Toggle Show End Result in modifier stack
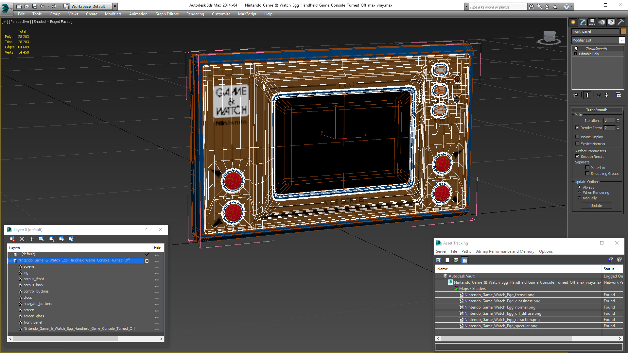Screen dimensions: 628x353 [587, 95]
